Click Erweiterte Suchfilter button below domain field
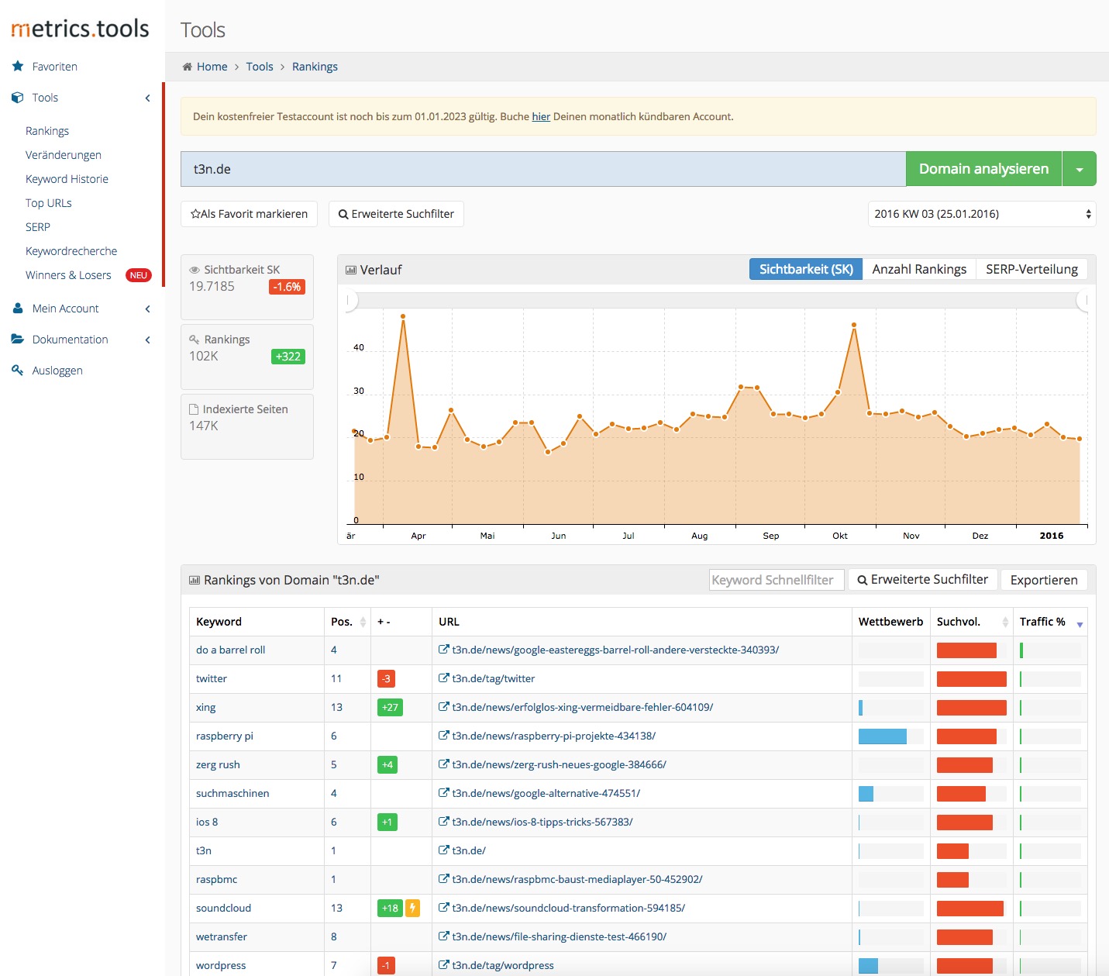 tap(396, 214)
